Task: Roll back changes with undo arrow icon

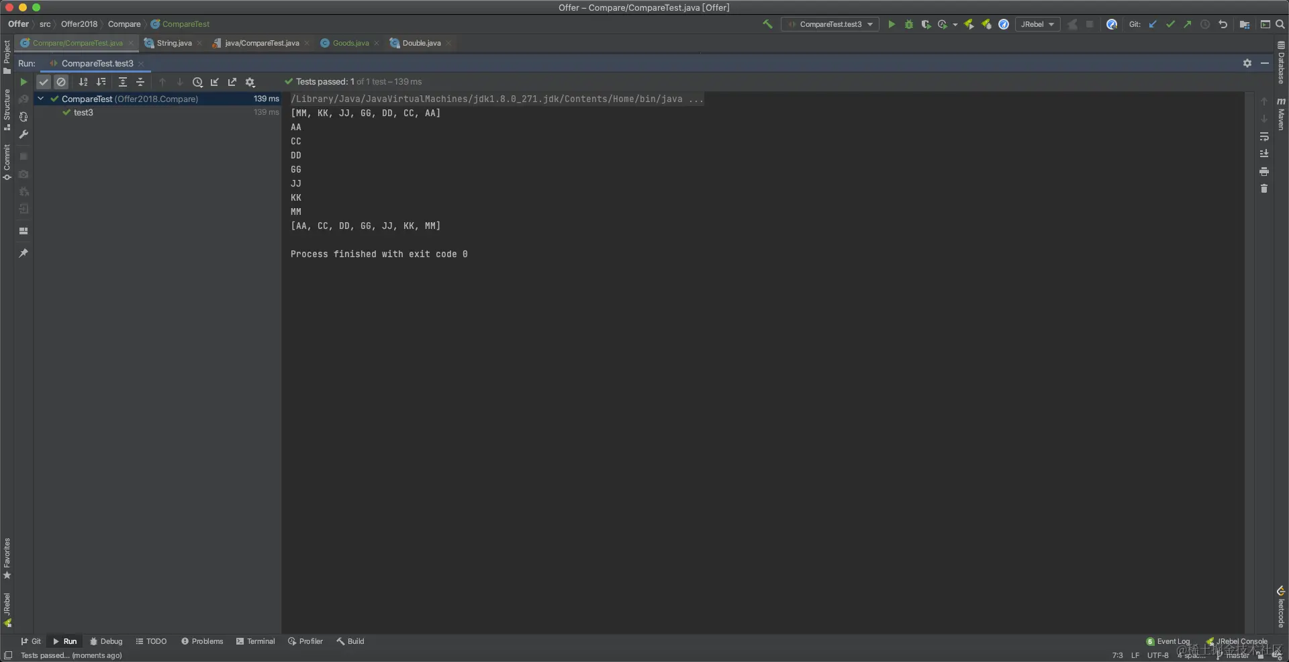Action: pyautogui.click(x=1223, y=24)
